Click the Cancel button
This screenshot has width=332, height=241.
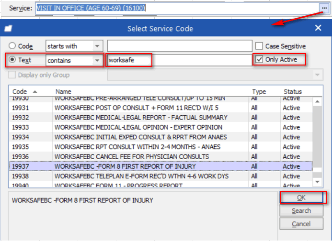point(301,224)
